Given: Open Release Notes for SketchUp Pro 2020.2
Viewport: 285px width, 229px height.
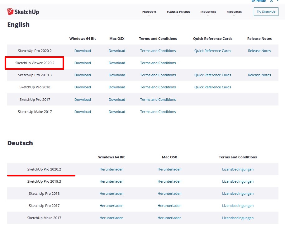Looking at the screenshot, I should (x=259, y=51).
